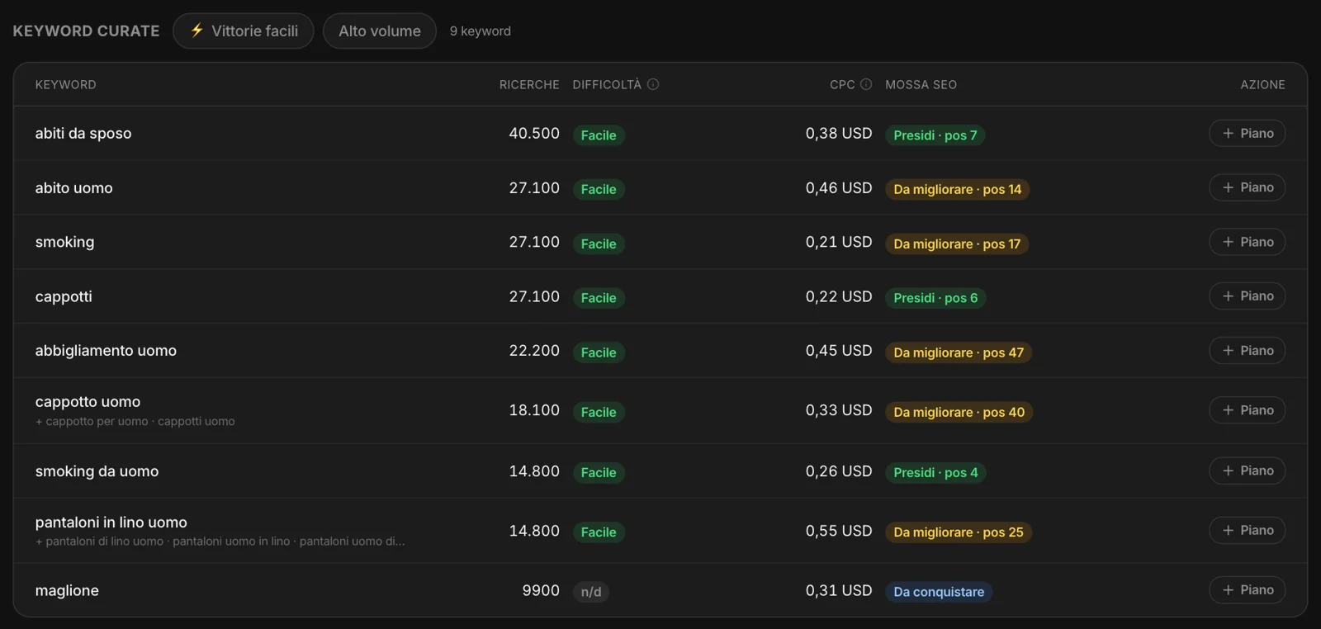1321x629 pixels.
Task: Click the Keyword column header
Action: [66, 84]
